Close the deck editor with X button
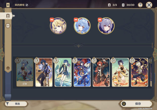Image resolution: width=157 pixels, height=110 pixels. [149, 5]
